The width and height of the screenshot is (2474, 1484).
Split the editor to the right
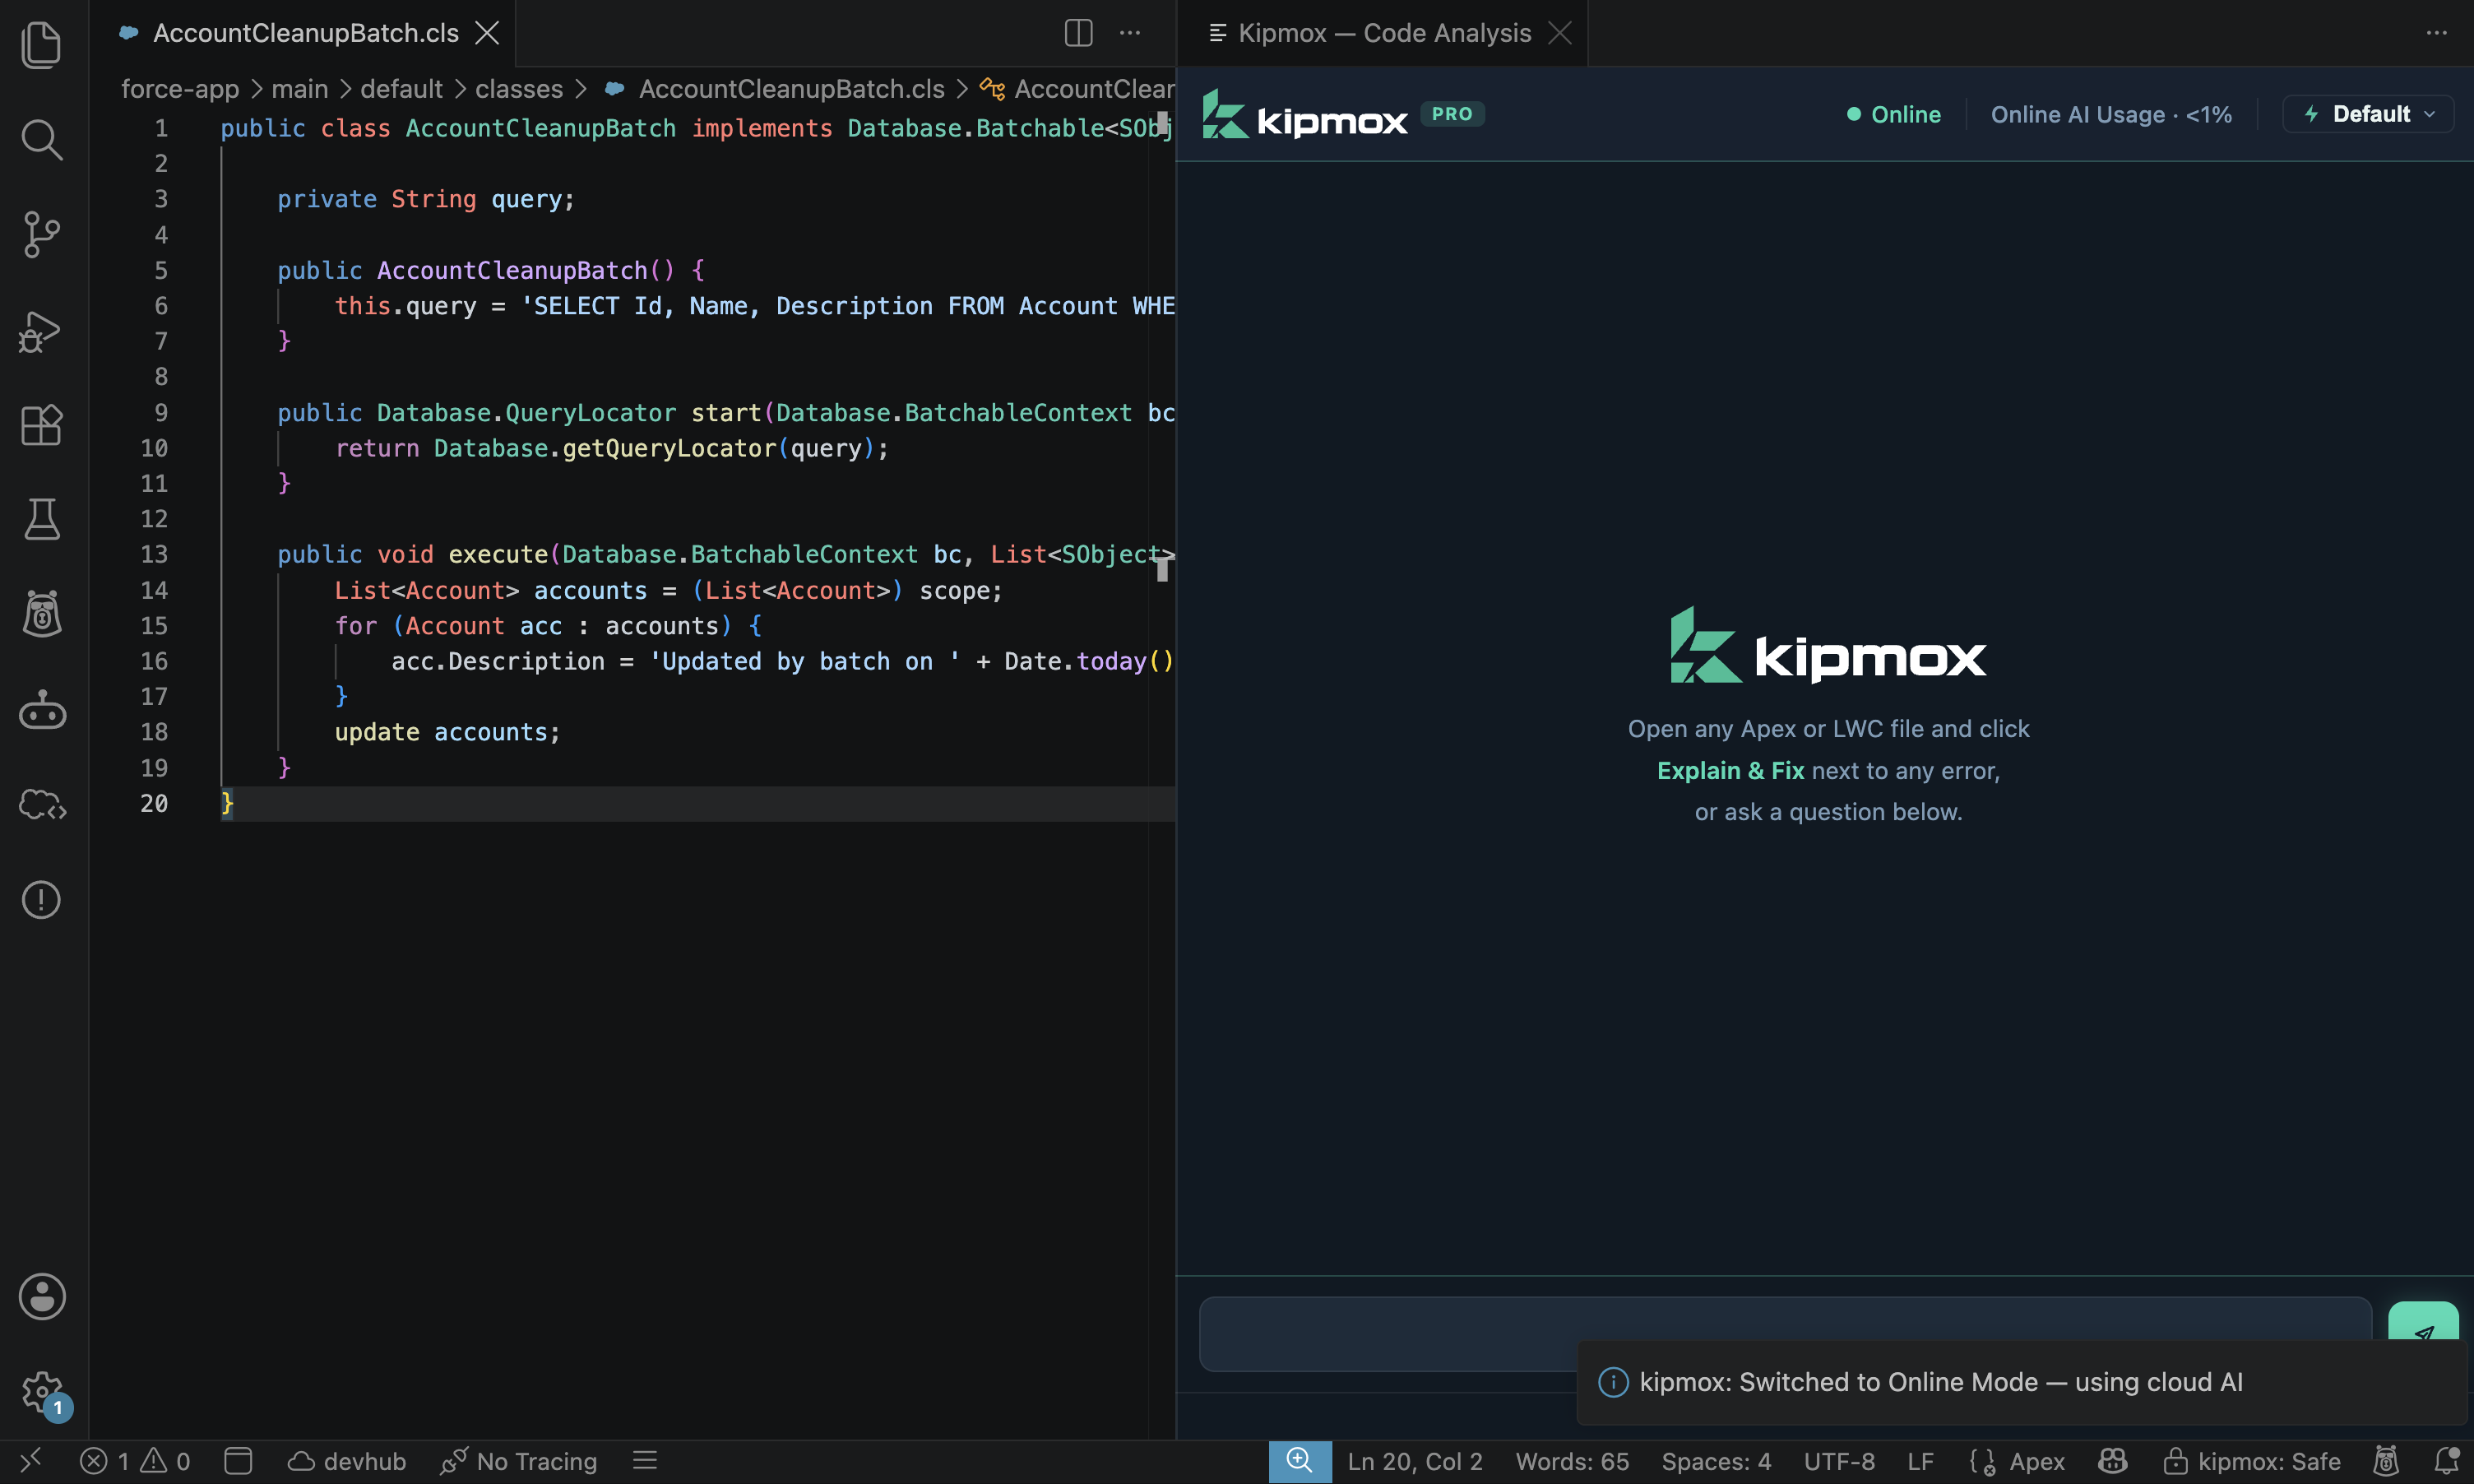pyautogui.click(x=1077, y=33)
